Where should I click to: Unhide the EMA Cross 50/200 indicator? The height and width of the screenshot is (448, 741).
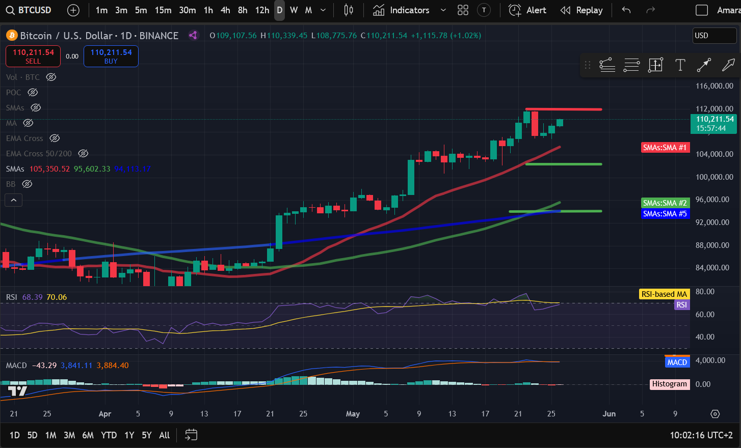pyautogui.click(x=83, y=154)
